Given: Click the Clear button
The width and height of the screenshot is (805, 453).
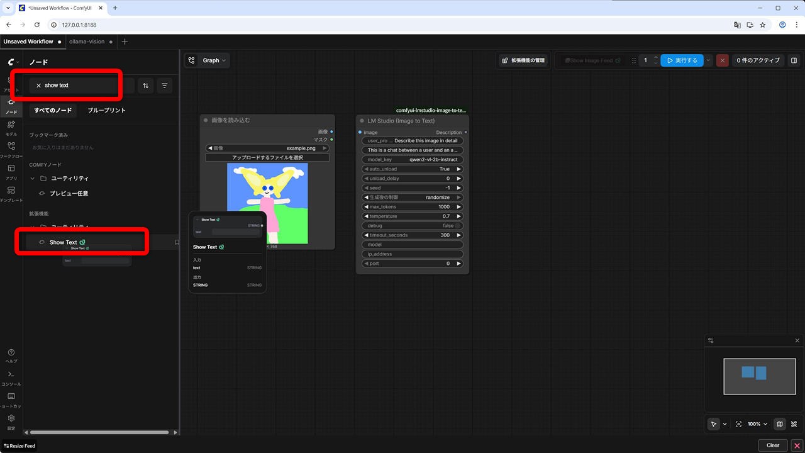Looking at the screenshot, I should [x=772, y=445].
